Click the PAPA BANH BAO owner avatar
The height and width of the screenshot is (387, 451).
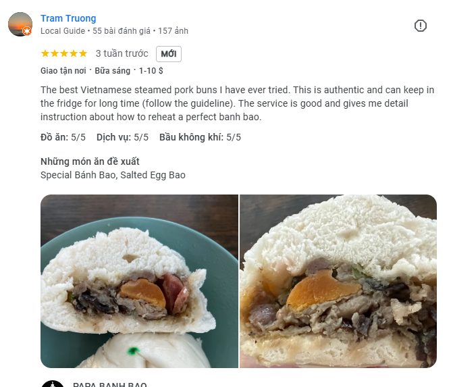(53, 384)
